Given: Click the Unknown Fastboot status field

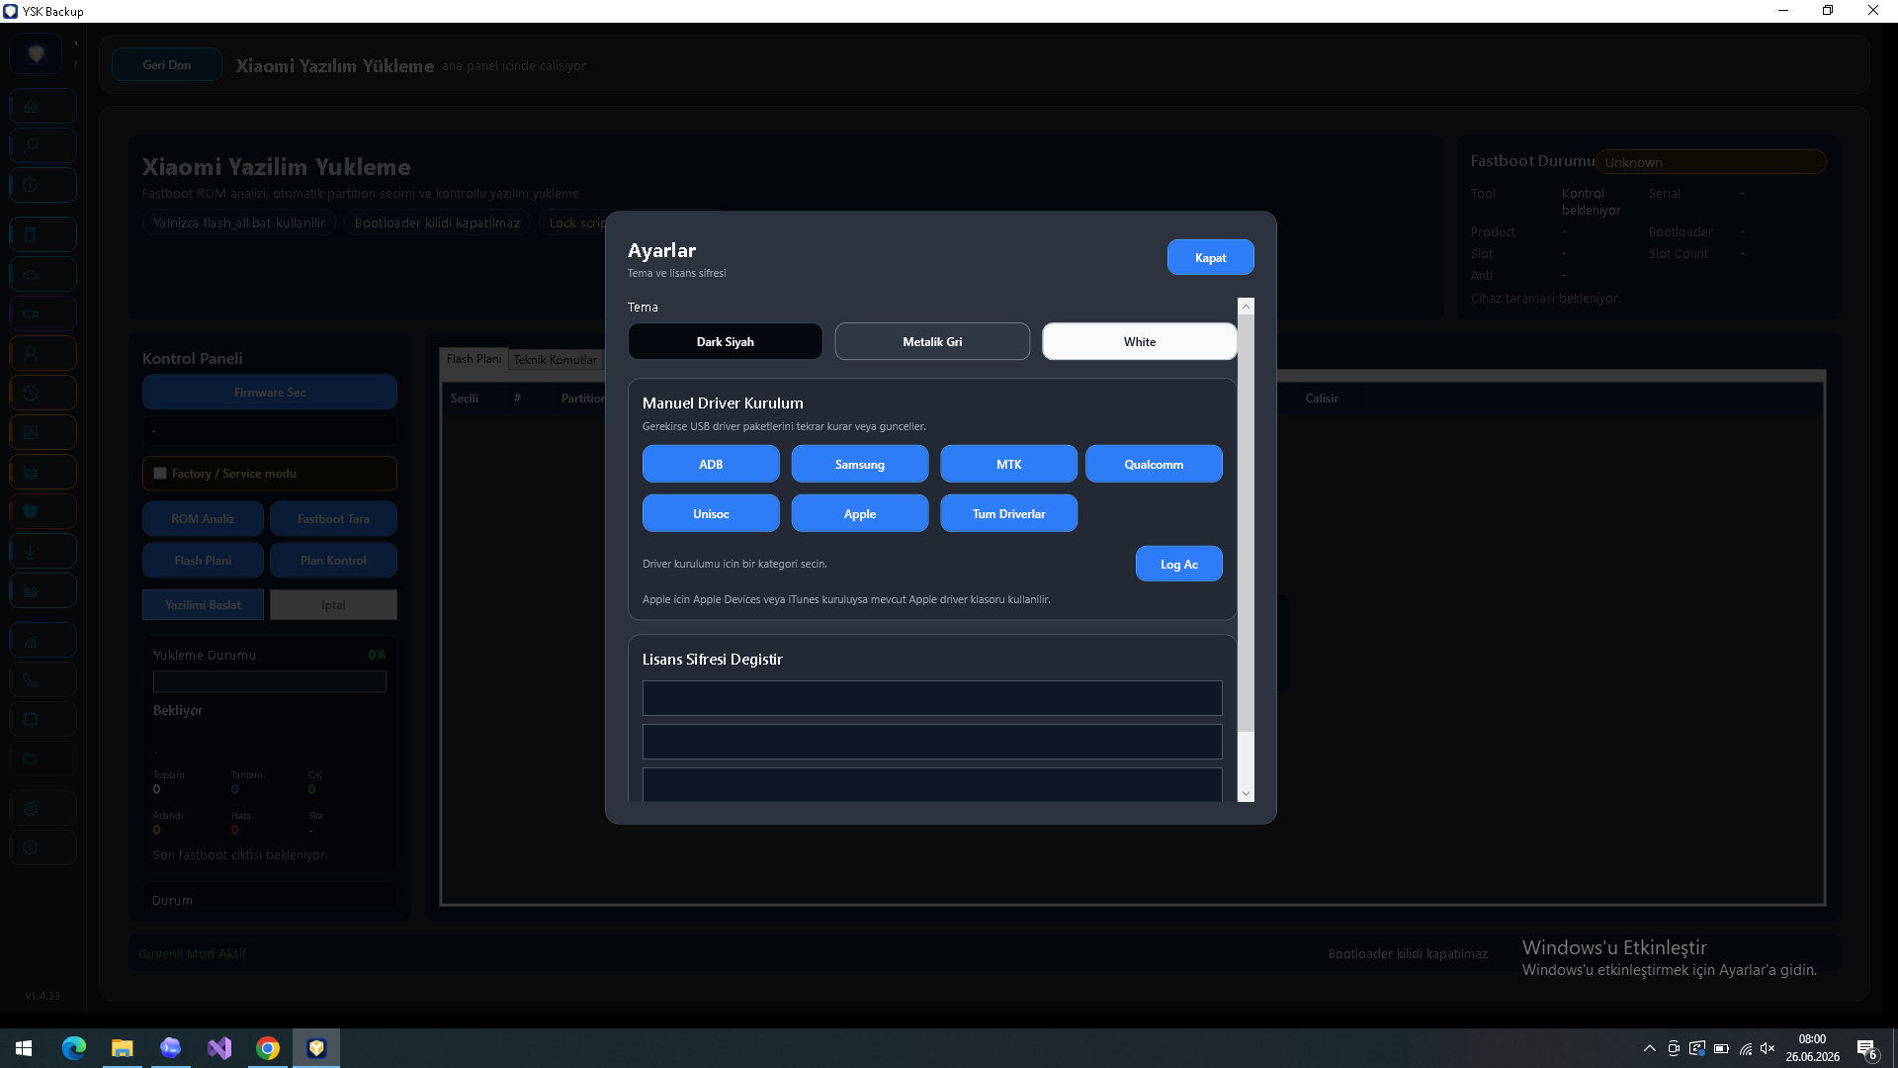Looking at the screenshot, I should point(1711,162).
